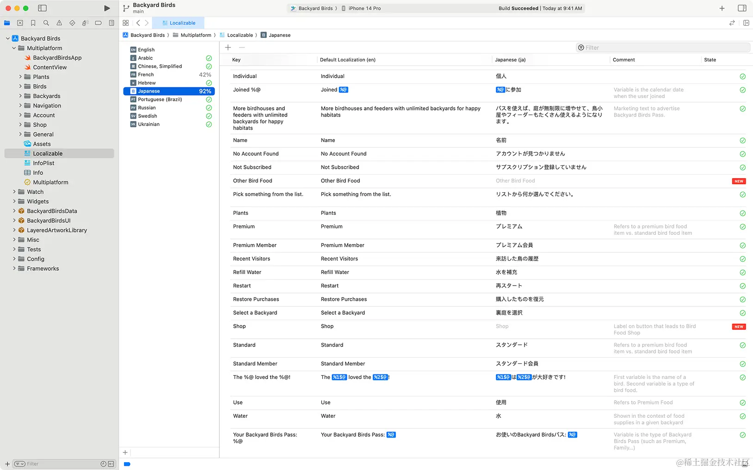Open the Find navigator
Viewport: 753px width, 470px height.
(x=46, y=23)
